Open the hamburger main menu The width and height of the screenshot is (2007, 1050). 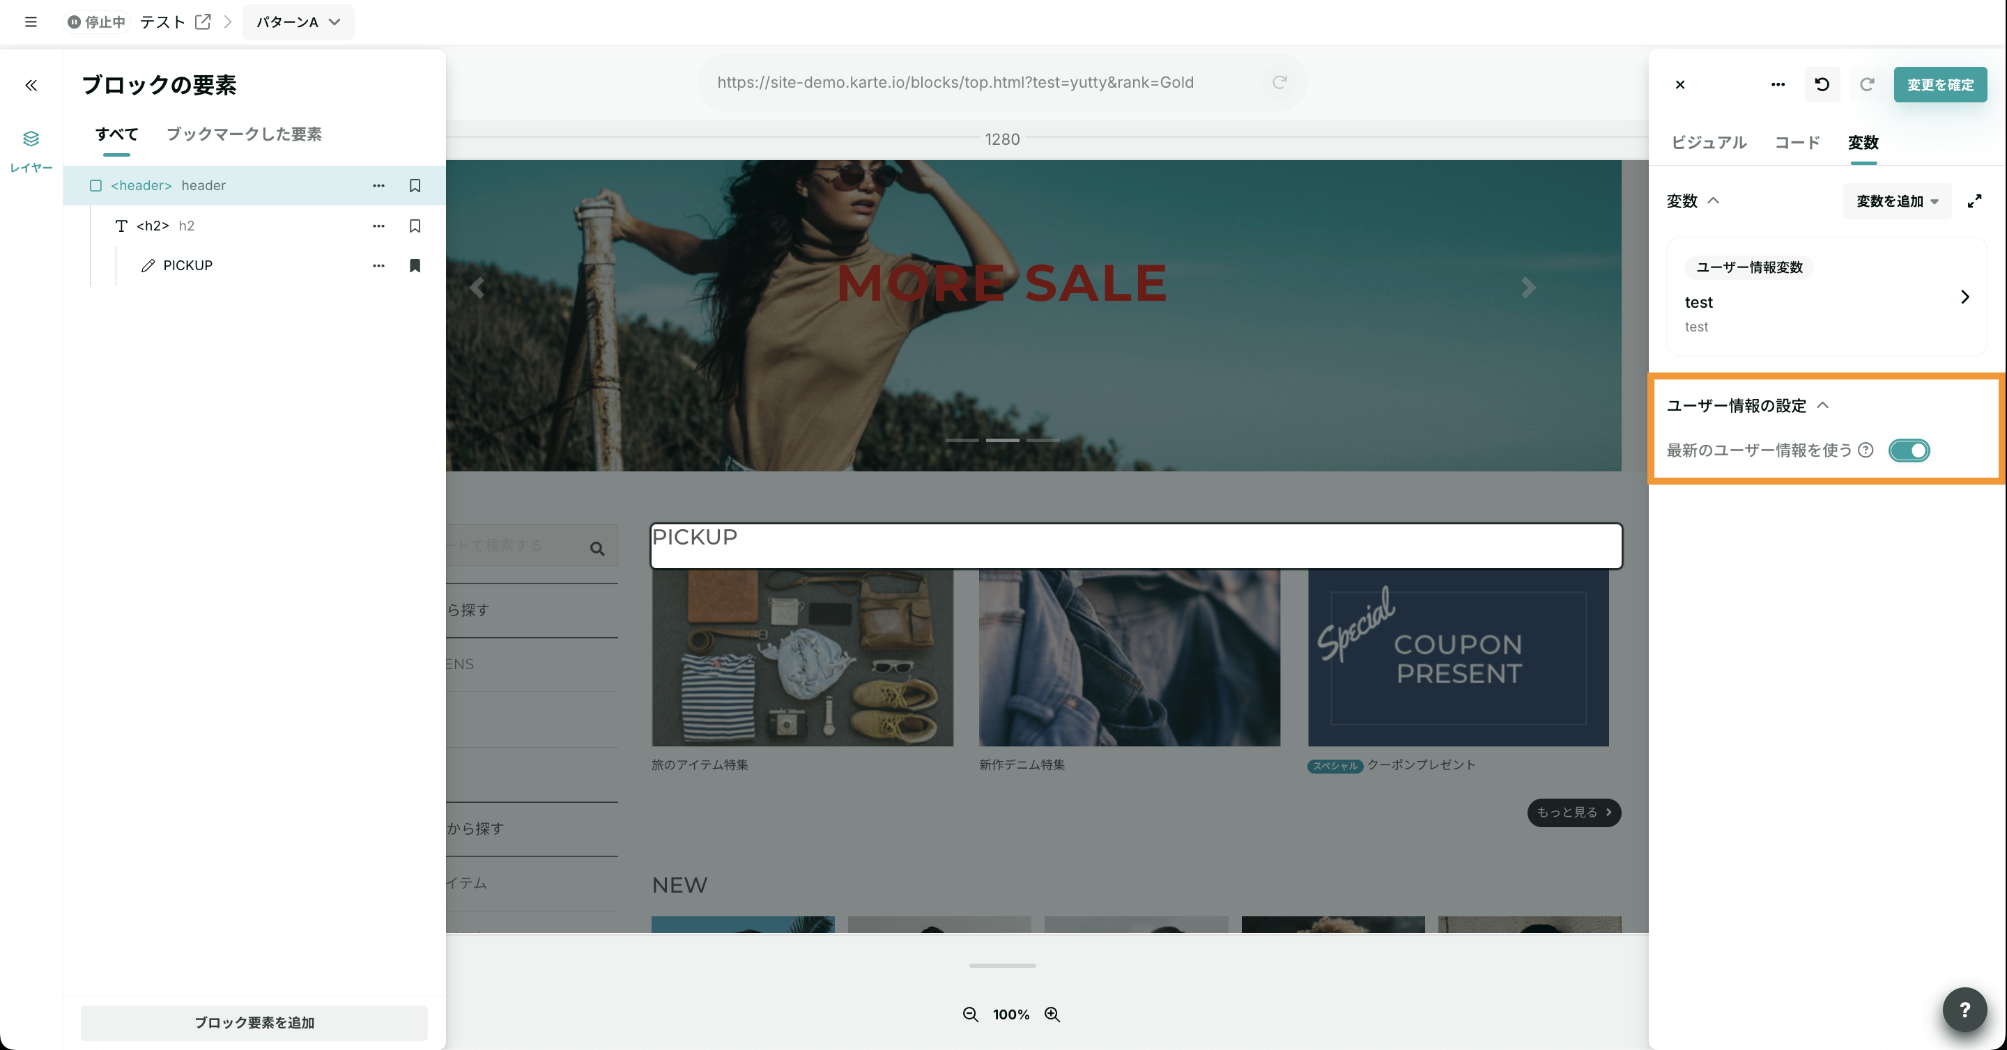31,22
